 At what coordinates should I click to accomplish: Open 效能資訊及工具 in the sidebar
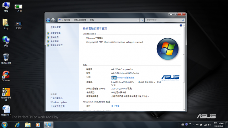(x=58, y=106)
